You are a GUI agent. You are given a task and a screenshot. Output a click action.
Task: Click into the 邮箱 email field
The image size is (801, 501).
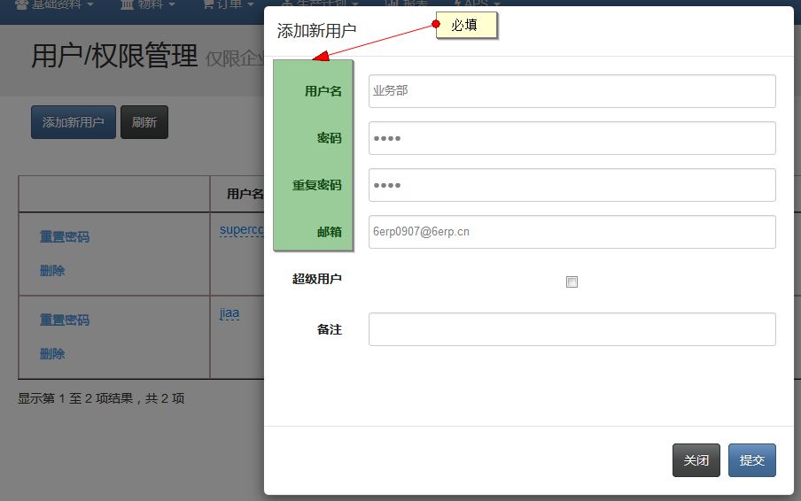[572, 232]
